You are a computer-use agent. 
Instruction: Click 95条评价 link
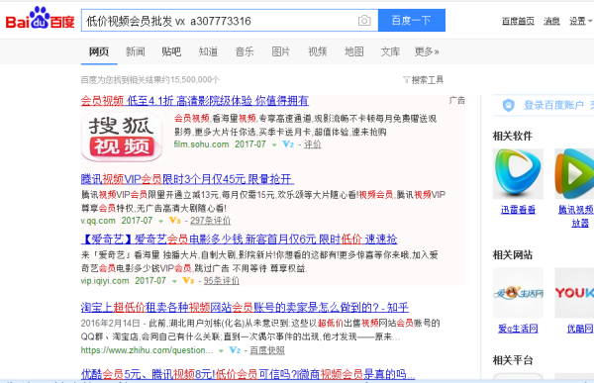(222, 281)
